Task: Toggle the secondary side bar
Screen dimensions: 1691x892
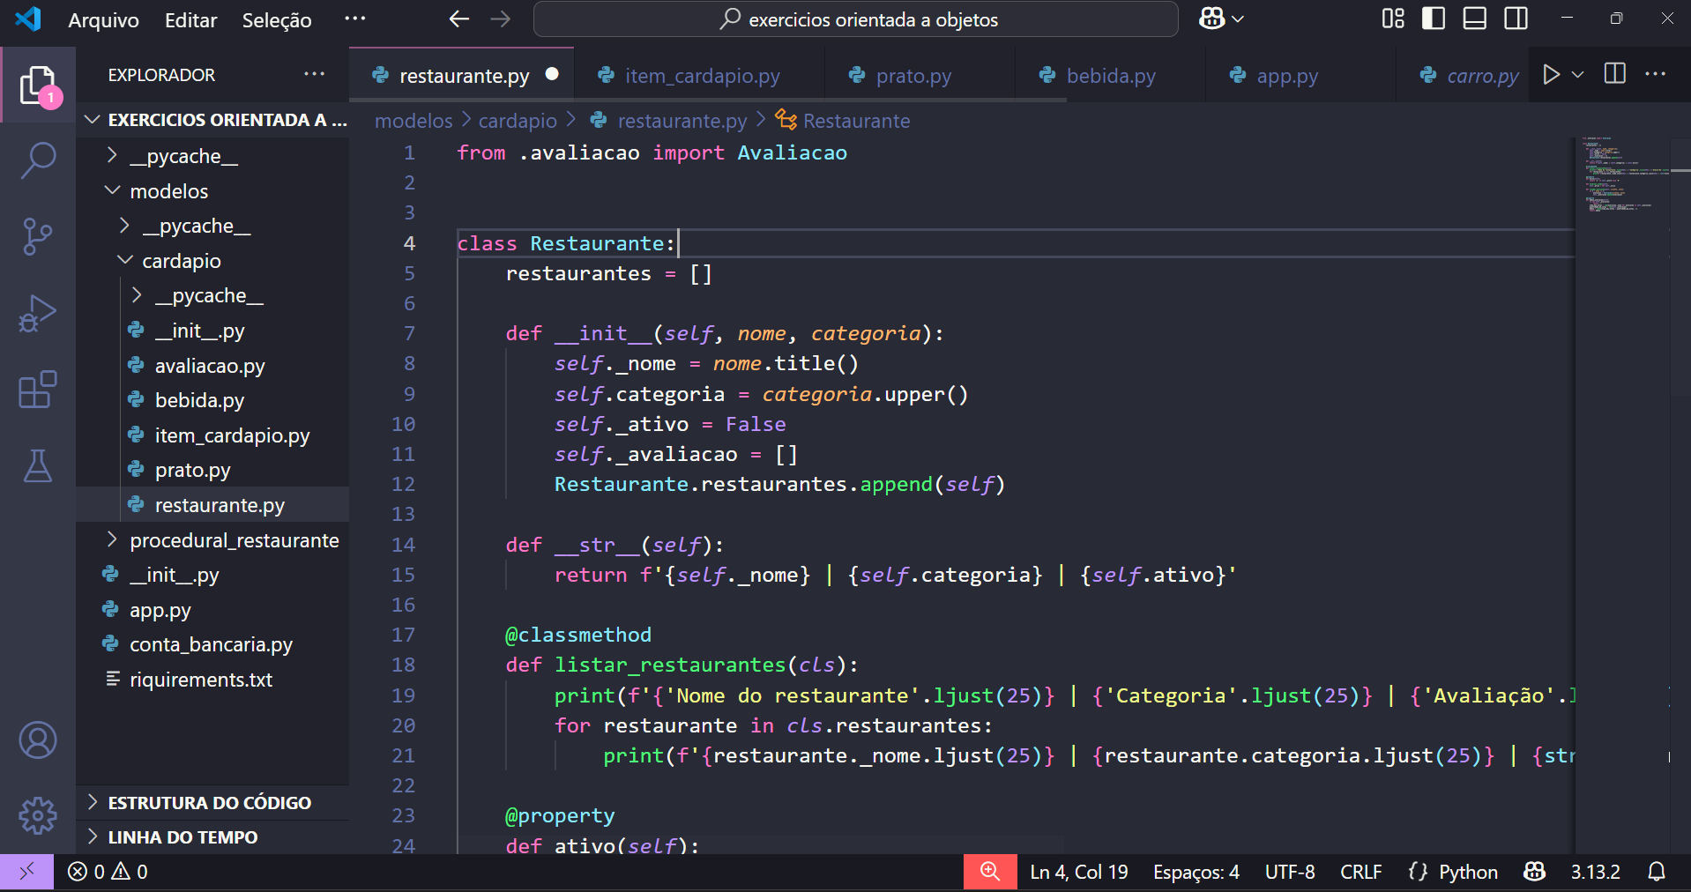Action: click(1516, 19)
